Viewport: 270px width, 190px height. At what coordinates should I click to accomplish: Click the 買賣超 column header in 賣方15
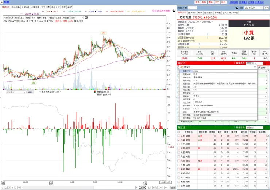212,132
